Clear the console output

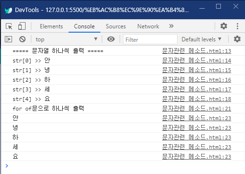coord(22,39)
